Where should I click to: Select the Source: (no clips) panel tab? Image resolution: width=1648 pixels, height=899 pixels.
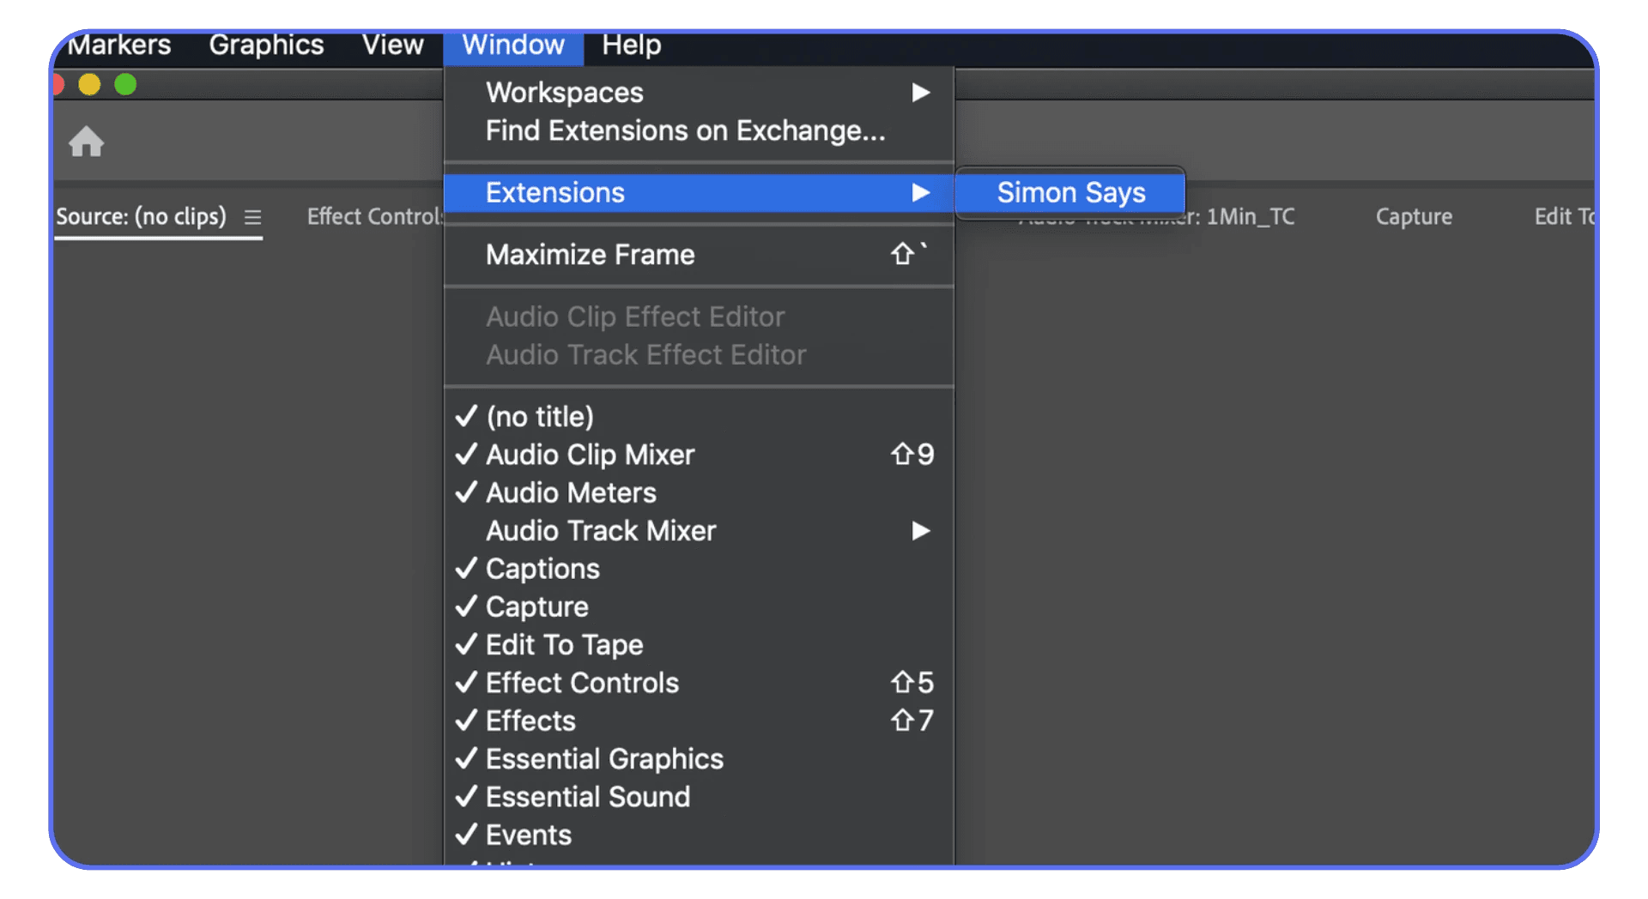click(x=142, y=216)
